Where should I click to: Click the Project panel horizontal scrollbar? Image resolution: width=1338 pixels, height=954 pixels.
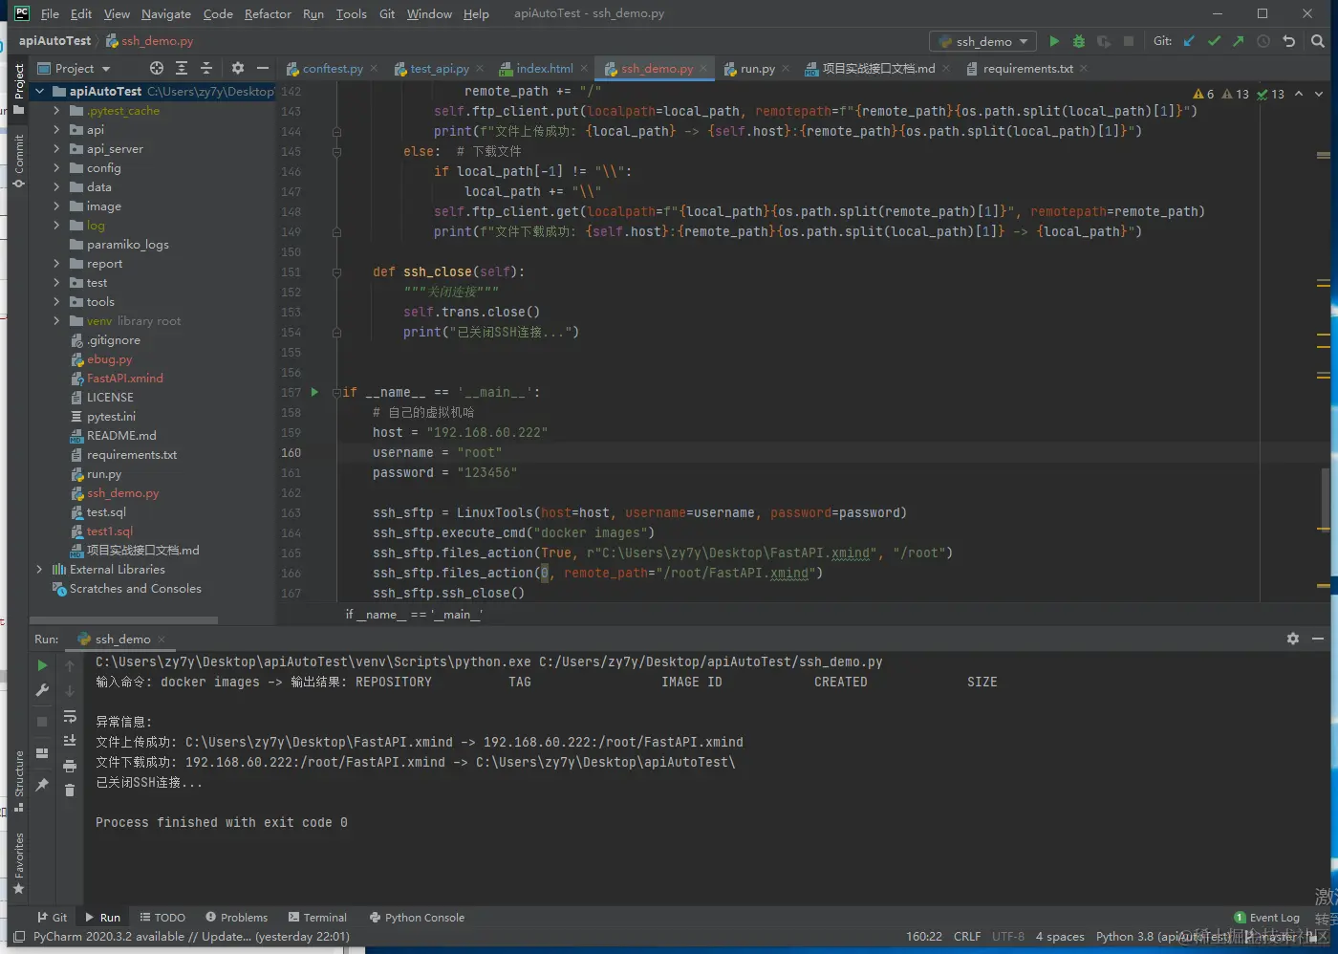pyautogui.click(x=124, y=620)
